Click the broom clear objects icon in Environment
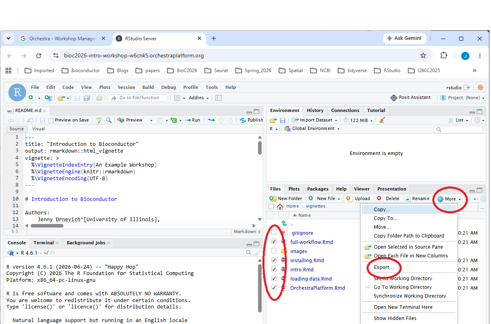Viewport: 491px width, 324px height. (x=382, y=120)
